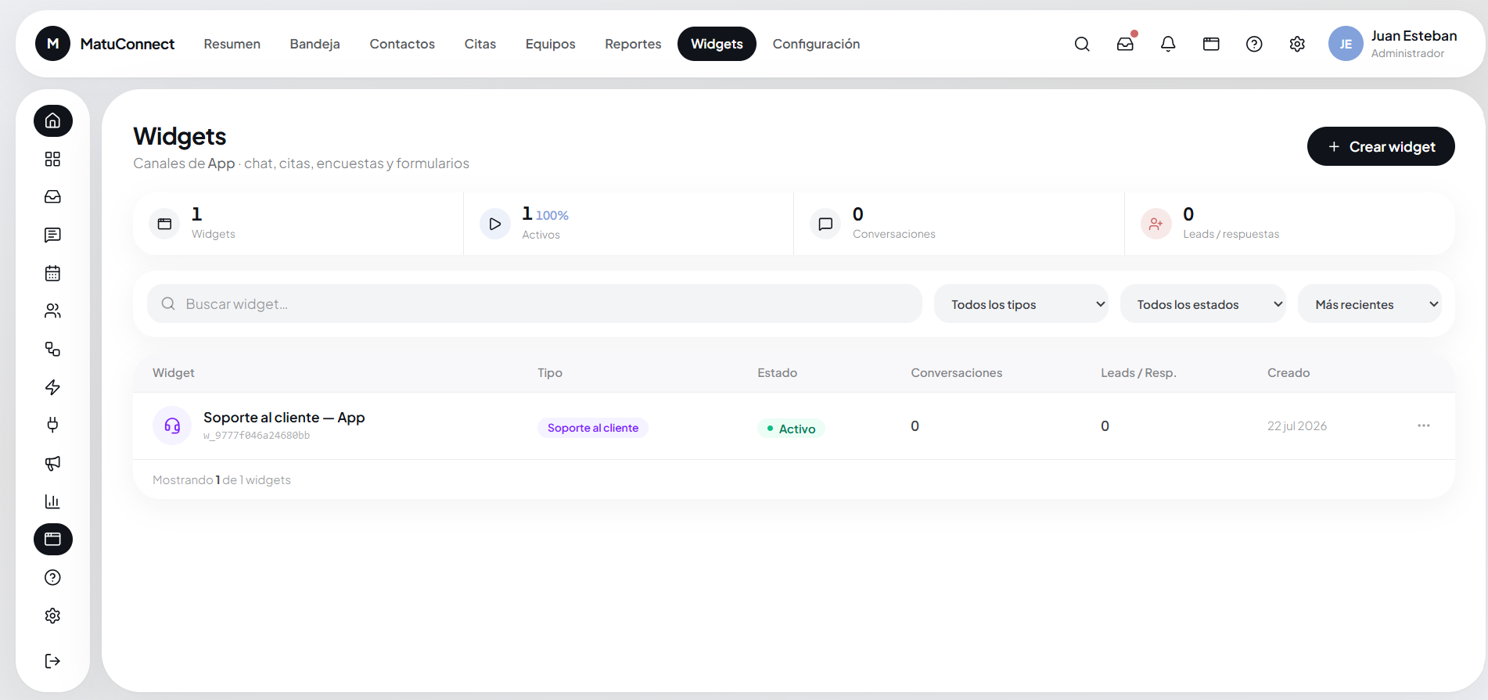Screen dimensions: 1488x700
Task: Click the JE avatar circle
Action: pyautogui.click(x=1346, y=44)
